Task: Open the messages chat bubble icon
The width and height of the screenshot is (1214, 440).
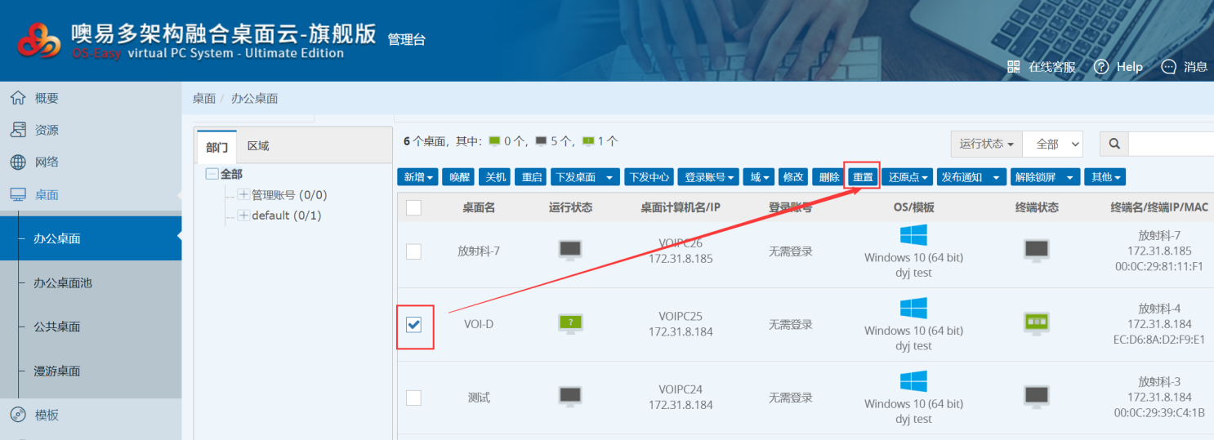Action: (1168, 67)
